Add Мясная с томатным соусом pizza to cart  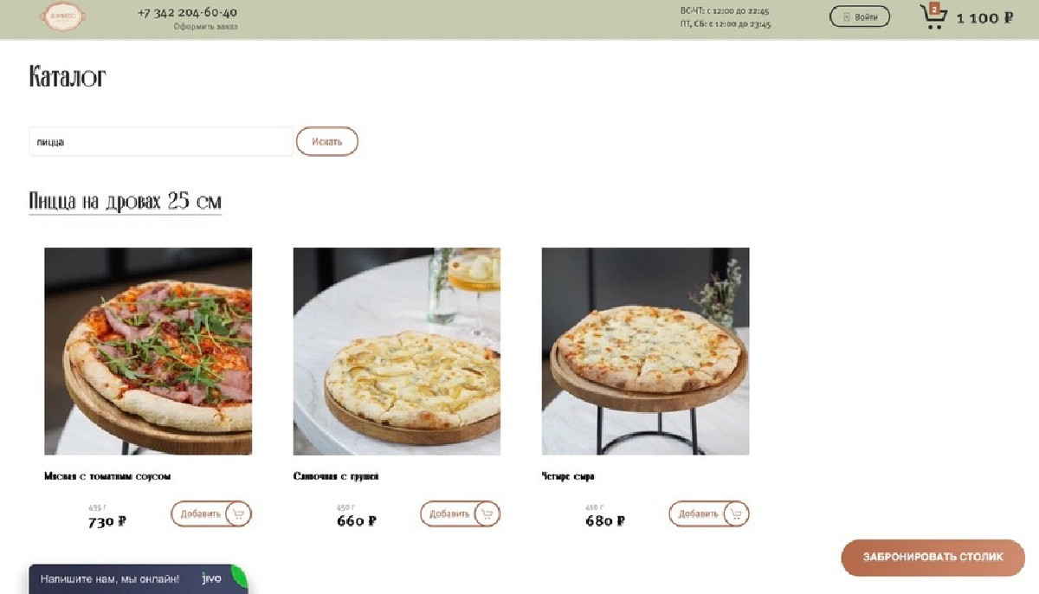pos(200,513)
